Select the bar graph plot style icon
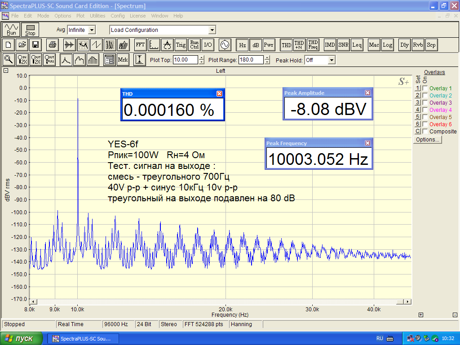 point(93,60)
